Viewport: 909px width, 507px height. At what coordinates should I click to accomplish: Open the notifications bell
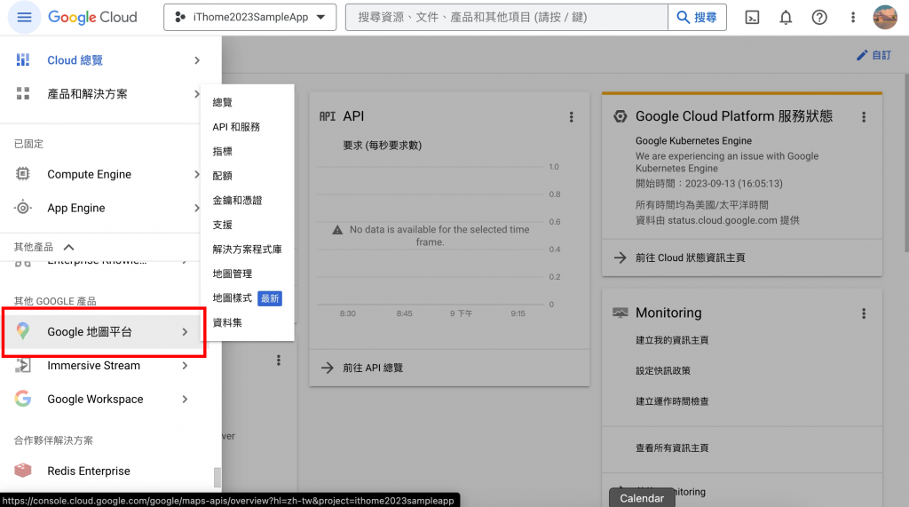(786, 18)
